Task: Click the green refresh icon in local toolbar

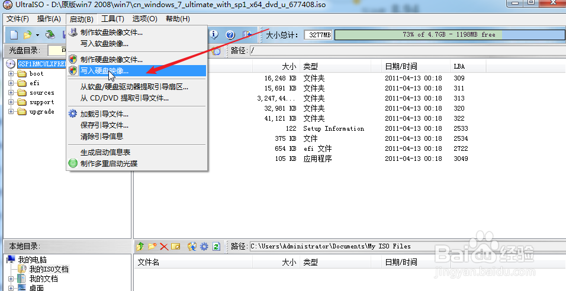Action: (x=216, y=246)
